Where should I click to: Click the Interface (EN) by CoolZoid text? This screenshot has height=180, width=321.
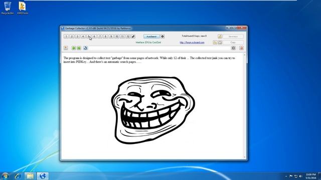point(148,42)
